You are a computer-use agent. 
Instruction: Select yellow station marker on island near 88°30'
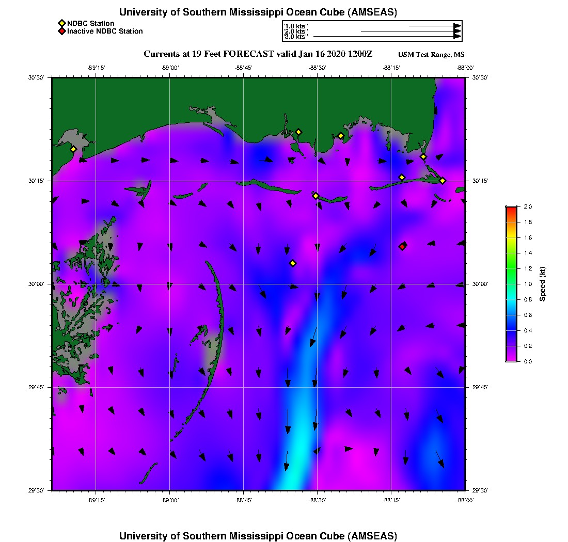tap(315, 196)
